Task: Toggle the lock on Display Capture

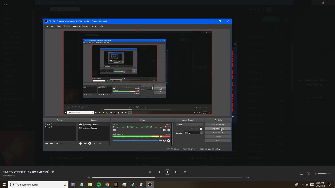Action: (x=83, y=125)
